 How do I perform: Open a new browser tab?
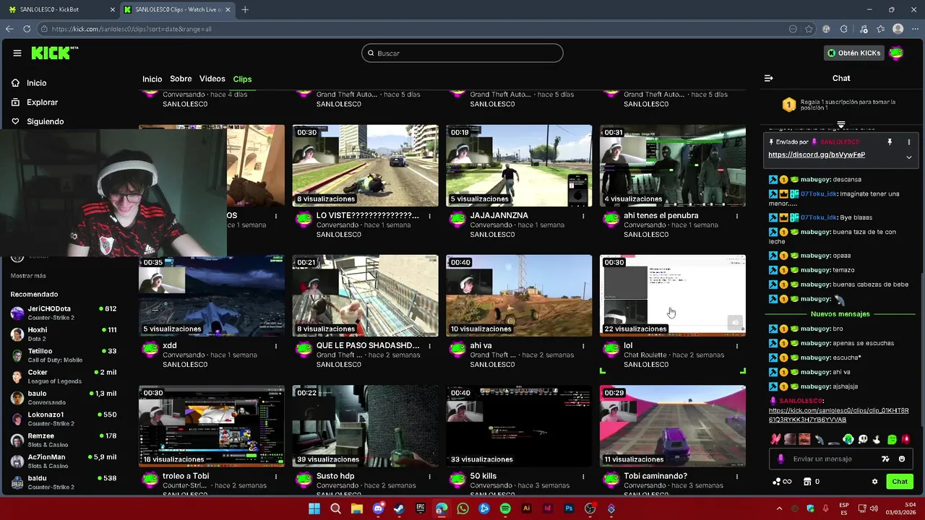[245, 9]
